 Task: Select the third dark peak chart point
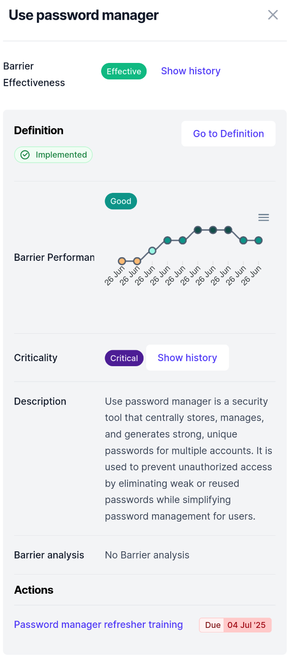pos(228,230)
